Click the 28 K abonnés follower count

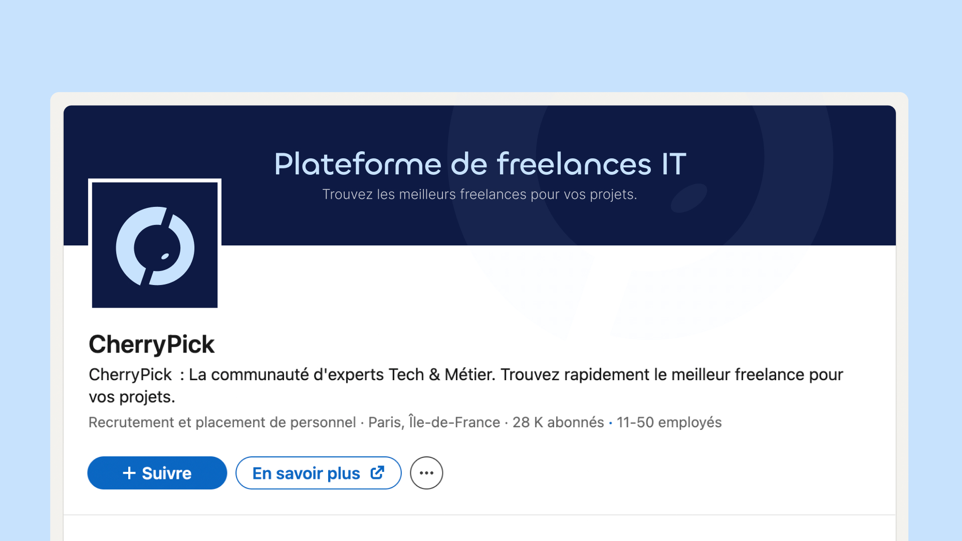pyautogui.click(x=558, y=422)
